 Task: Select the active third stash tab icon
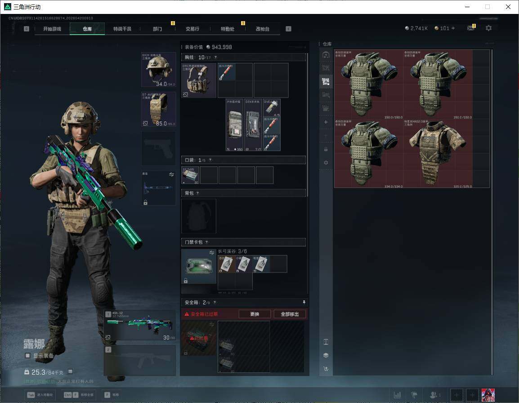pos(326,81)
